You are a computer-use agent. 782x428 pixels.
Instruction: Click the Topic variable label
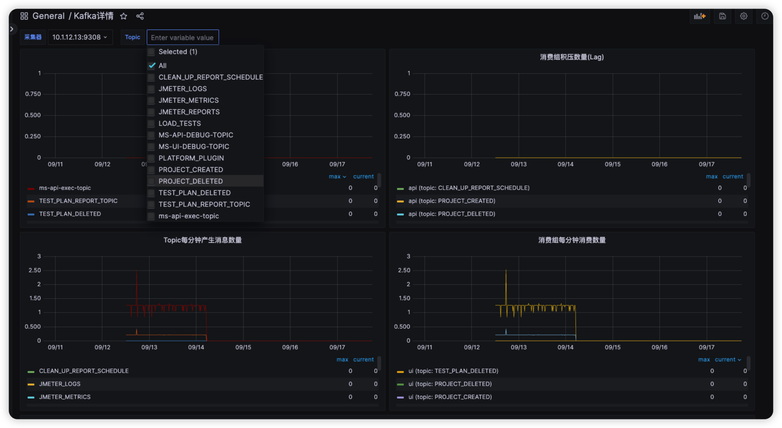tap(132, 37)
